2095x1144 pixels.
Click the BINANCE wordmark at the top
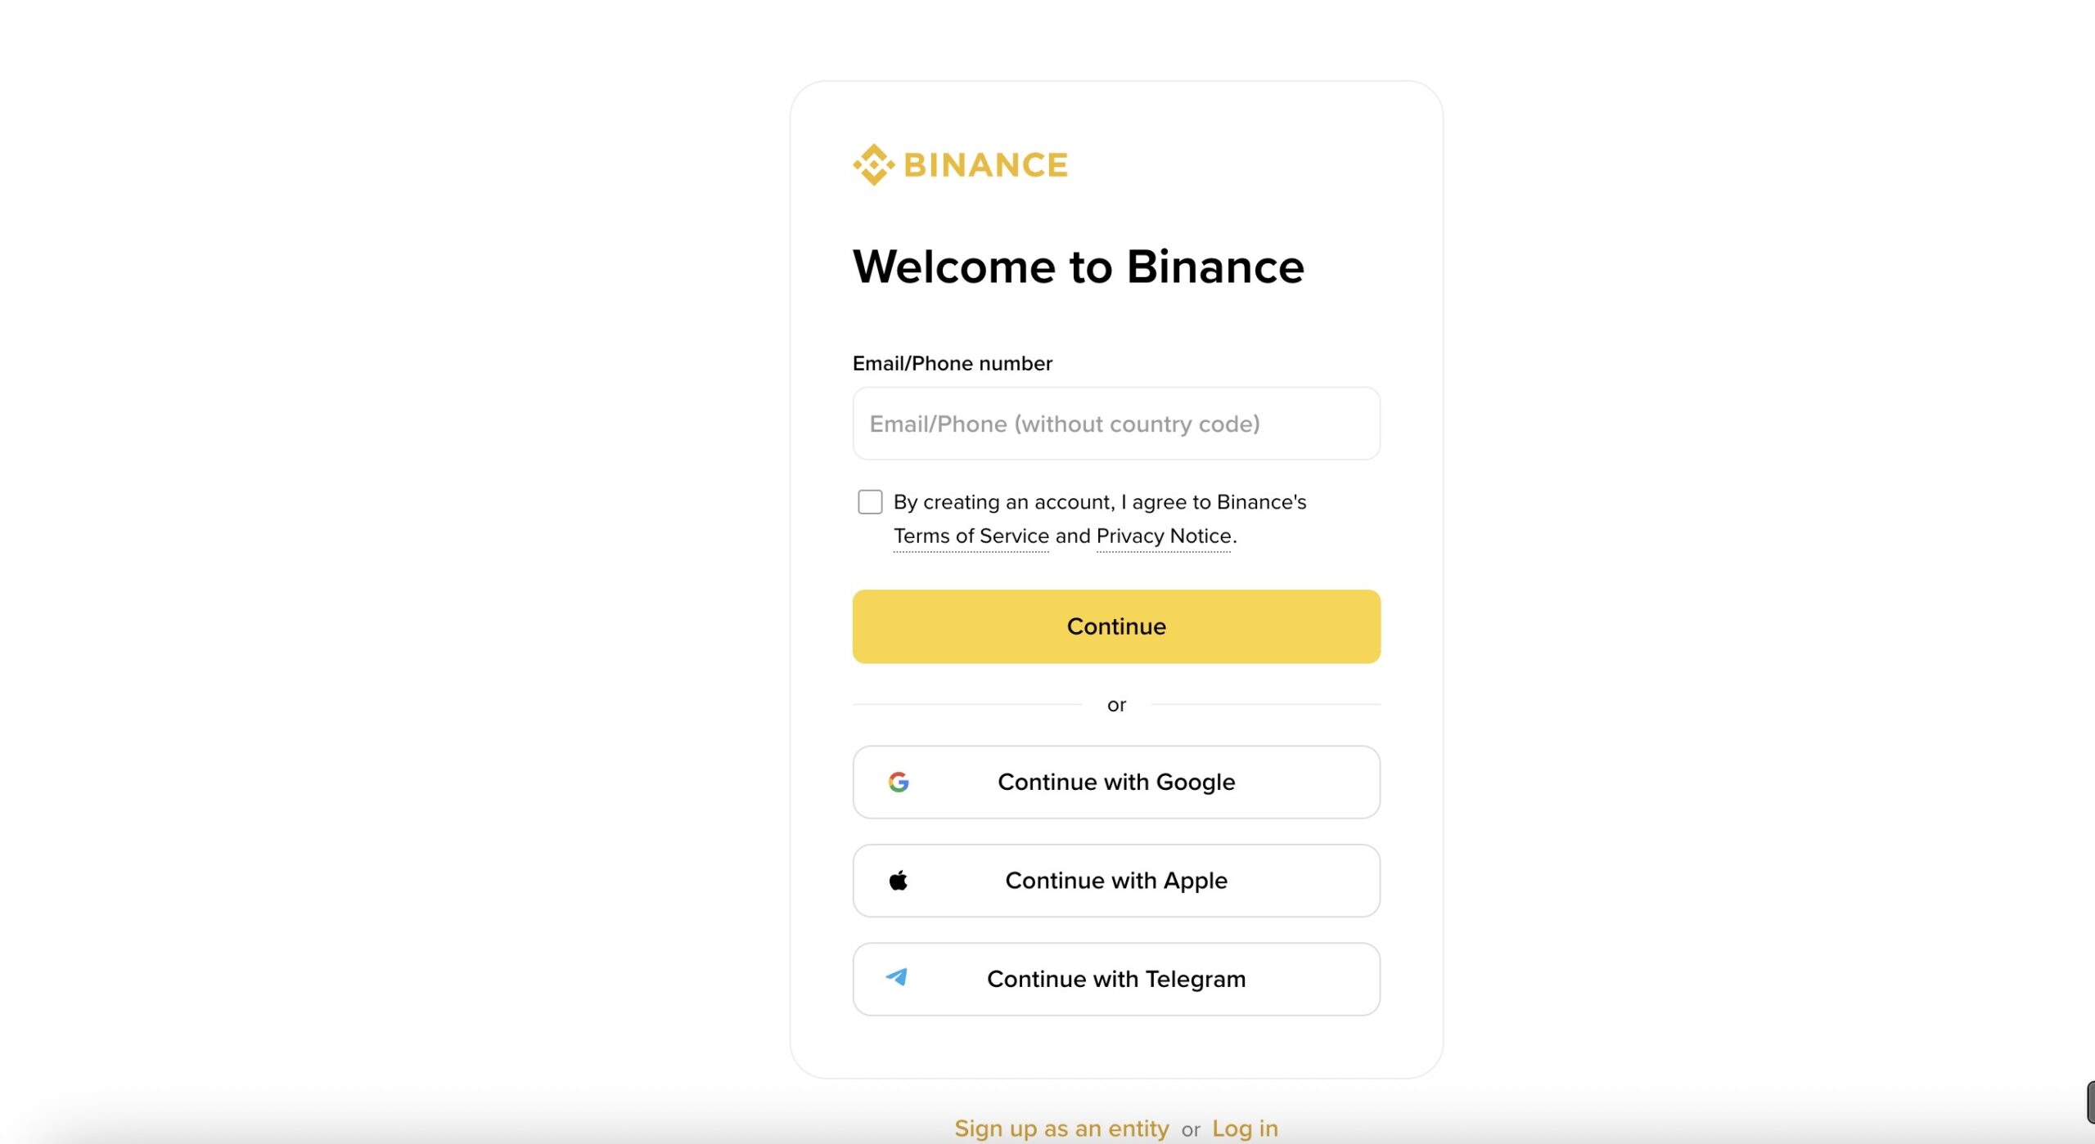click(986, 164)
